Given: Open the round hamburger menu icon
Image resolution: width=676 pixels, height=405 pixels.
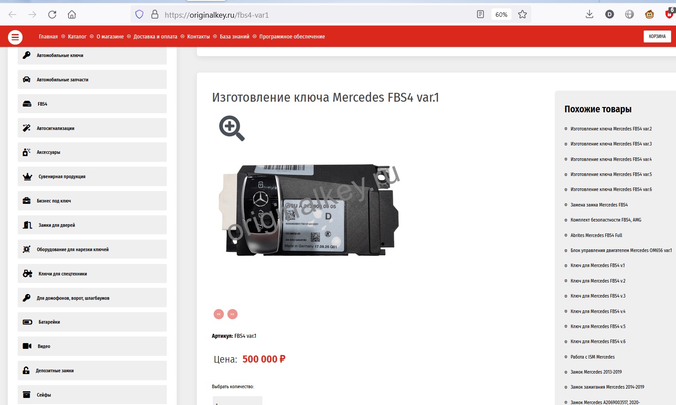Looking at the screenshot, I should click(x=15, y=37).
